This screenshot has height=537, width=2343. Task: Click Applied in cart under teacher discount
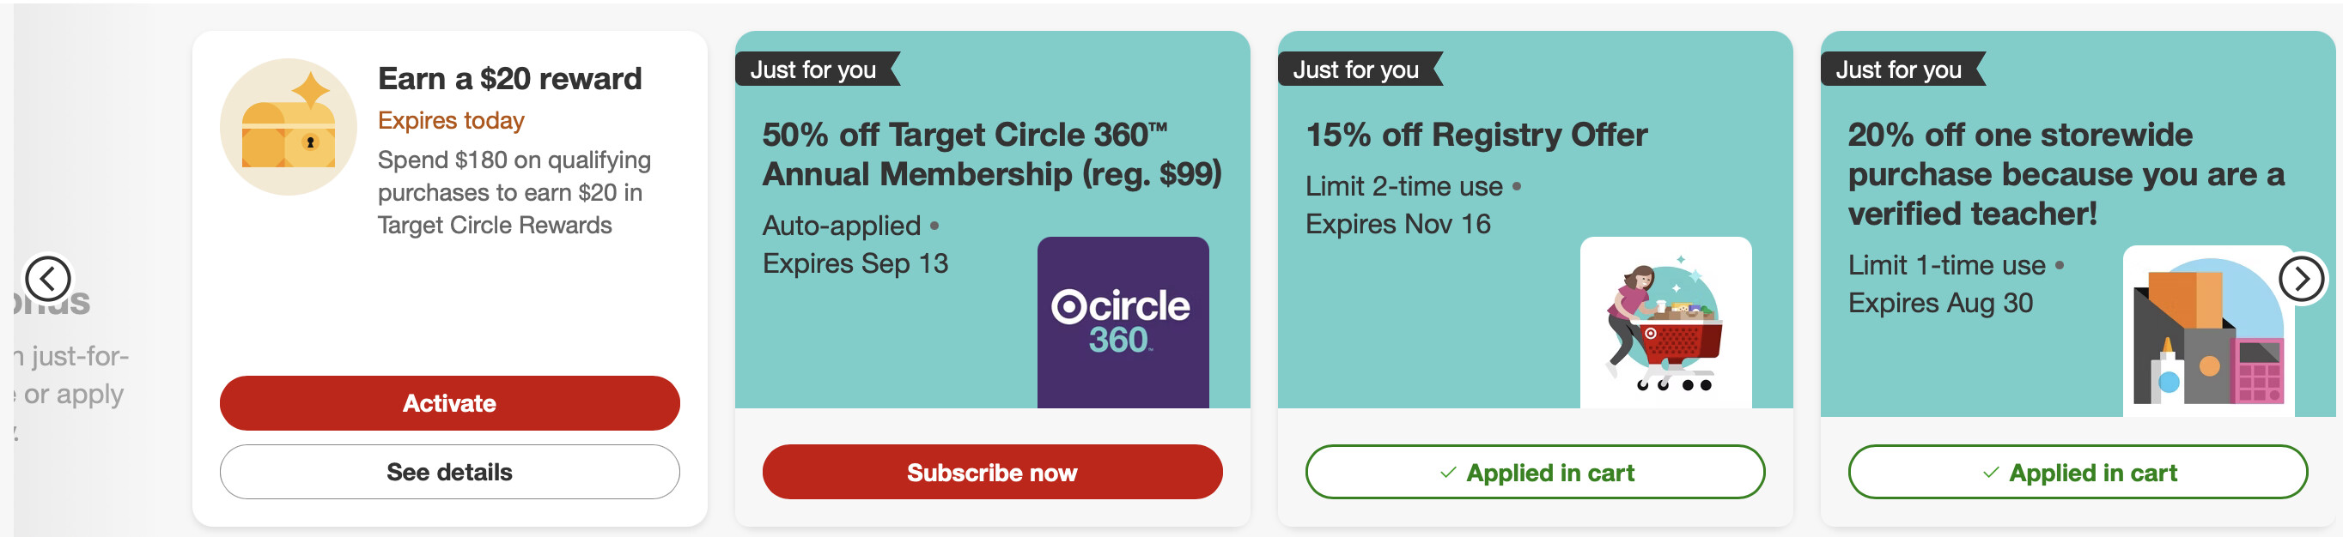2078,473
